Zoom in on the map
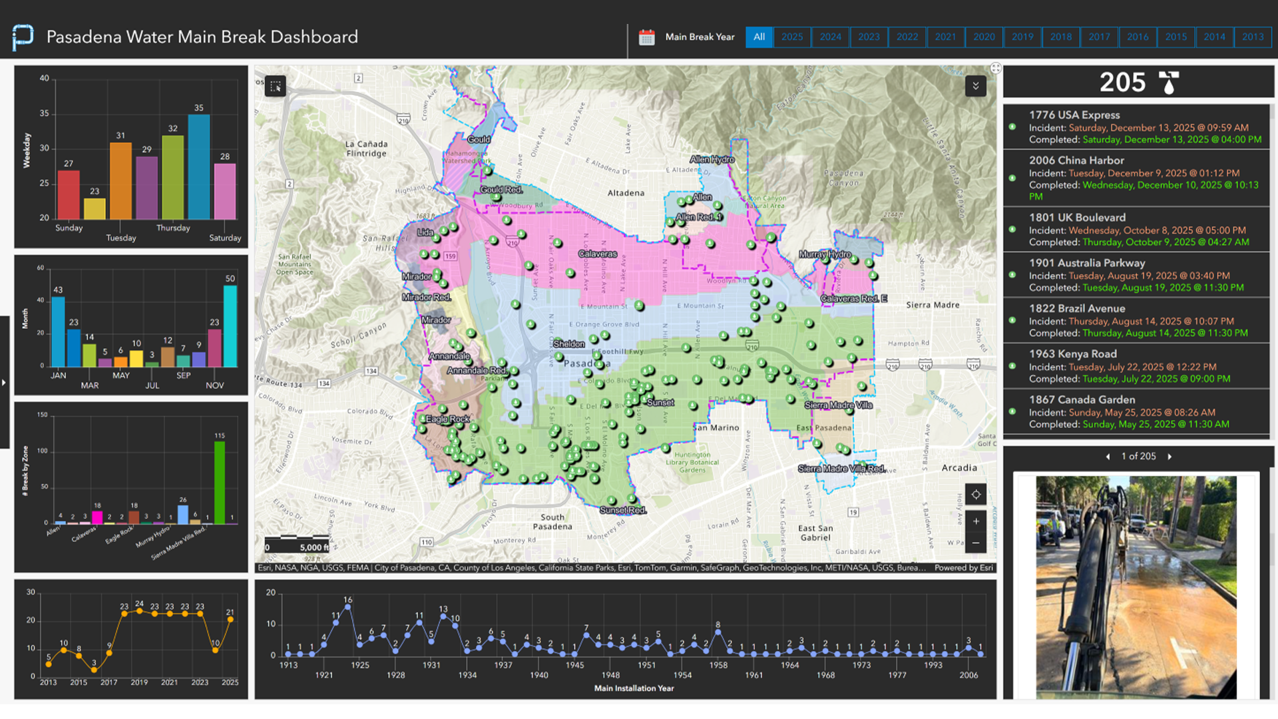Viewport: 1278px width, 719px height. click(975, 521)
